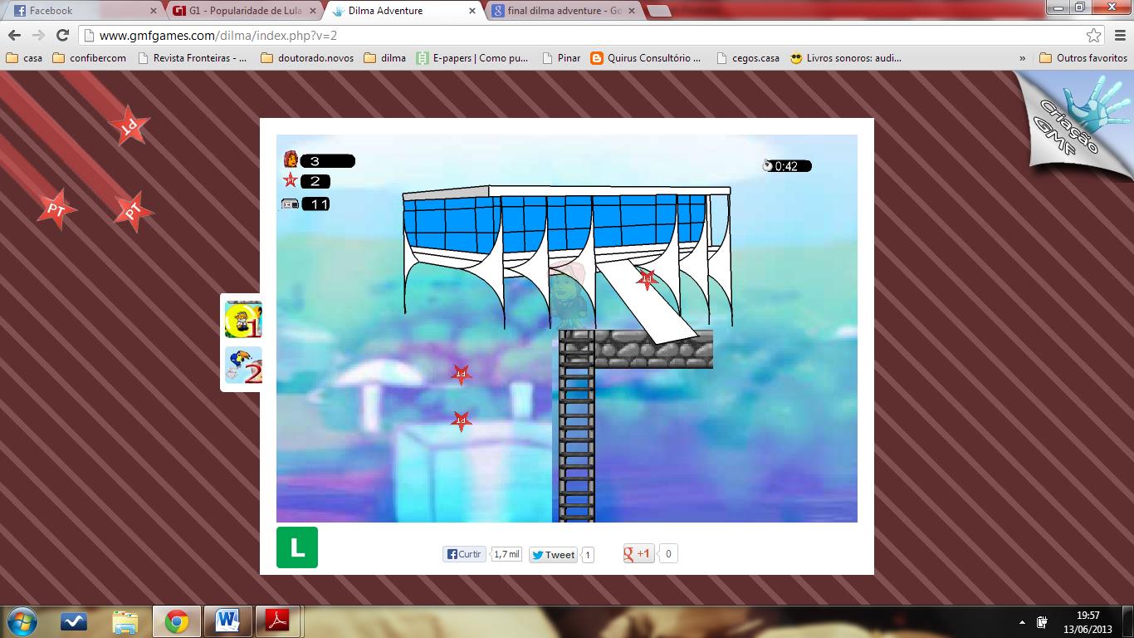The image size is (1134, 638).
Task: Expand the hidden bookmarks overflow chevron
Action: 1022,58
